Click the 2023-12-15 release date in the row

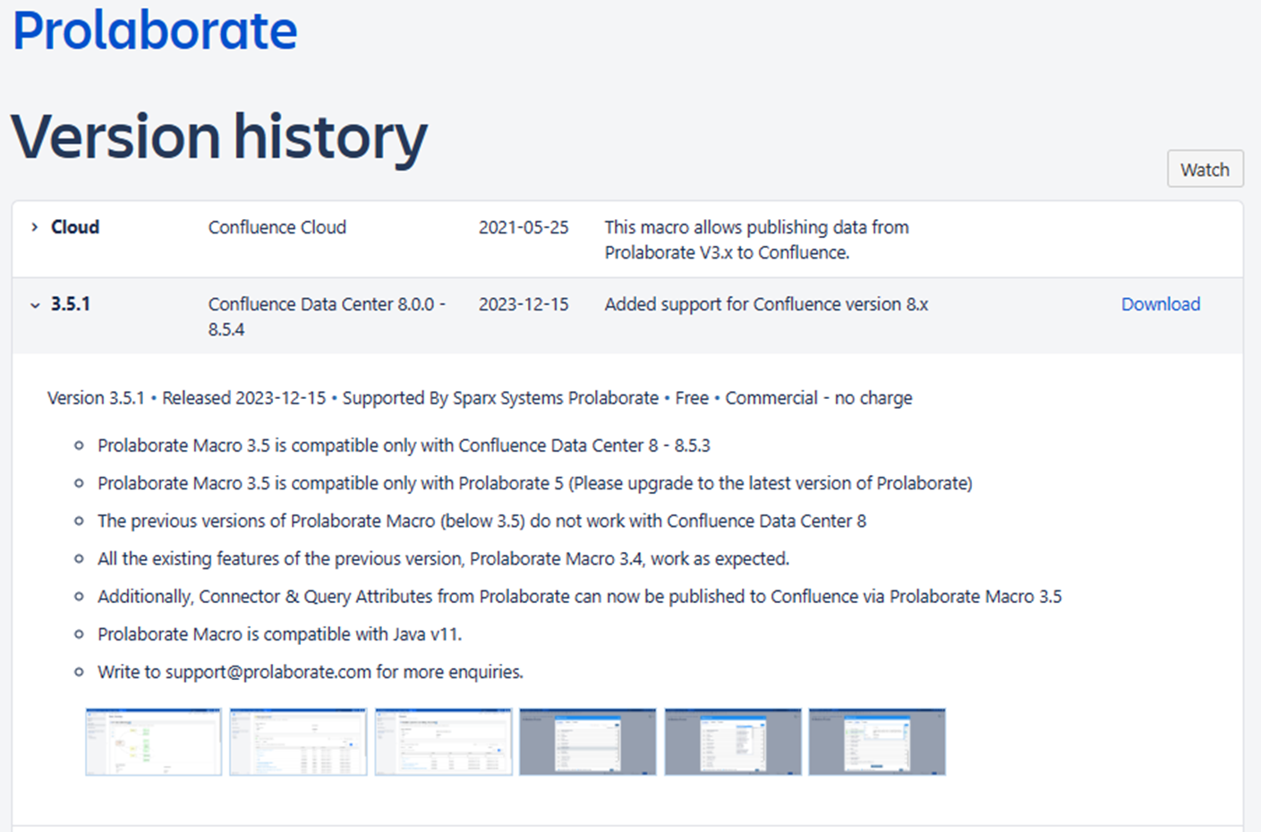(524, 304)
